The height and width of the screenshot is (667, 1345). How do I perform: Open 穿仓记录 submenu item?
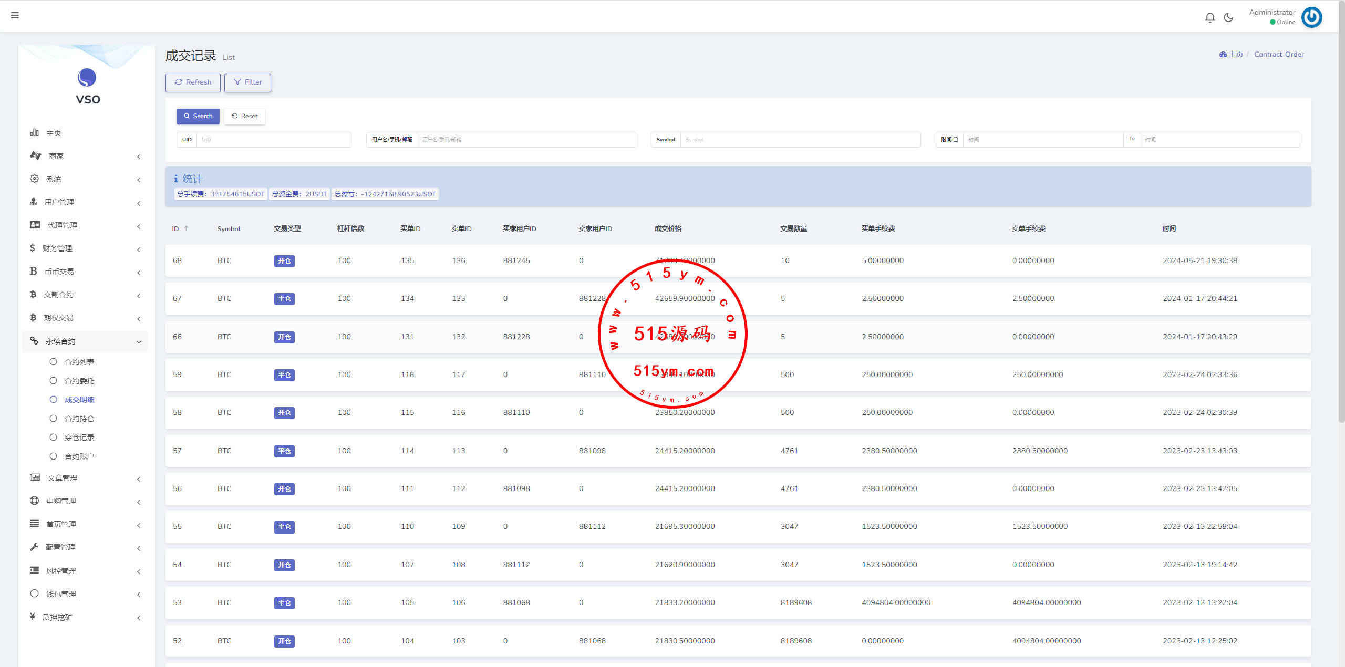79,437
